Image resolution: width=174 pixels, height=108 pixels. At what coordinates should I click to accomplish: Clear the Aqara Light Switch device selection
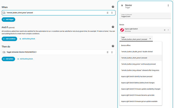coord(165,30)
